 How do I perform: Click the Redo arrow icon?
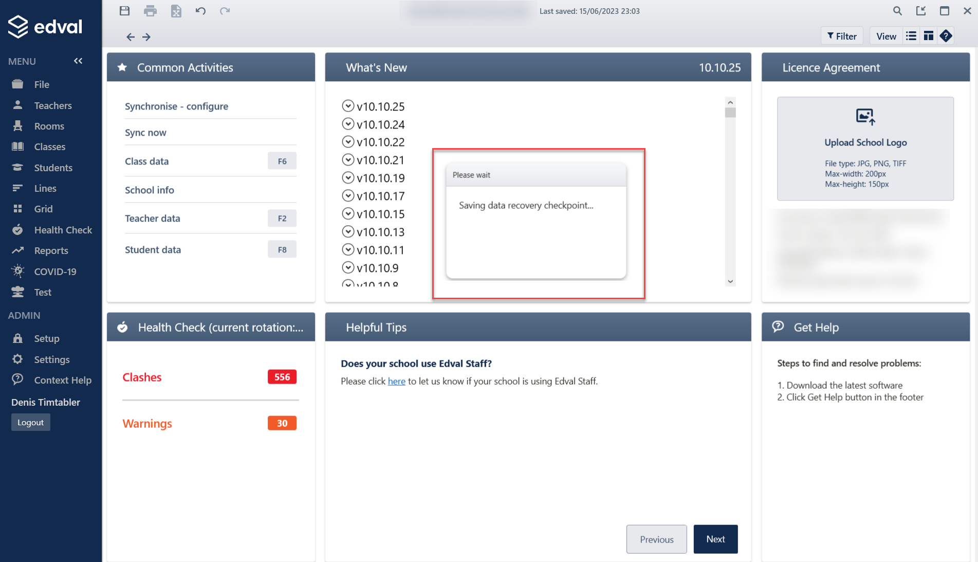click(225, 11)
